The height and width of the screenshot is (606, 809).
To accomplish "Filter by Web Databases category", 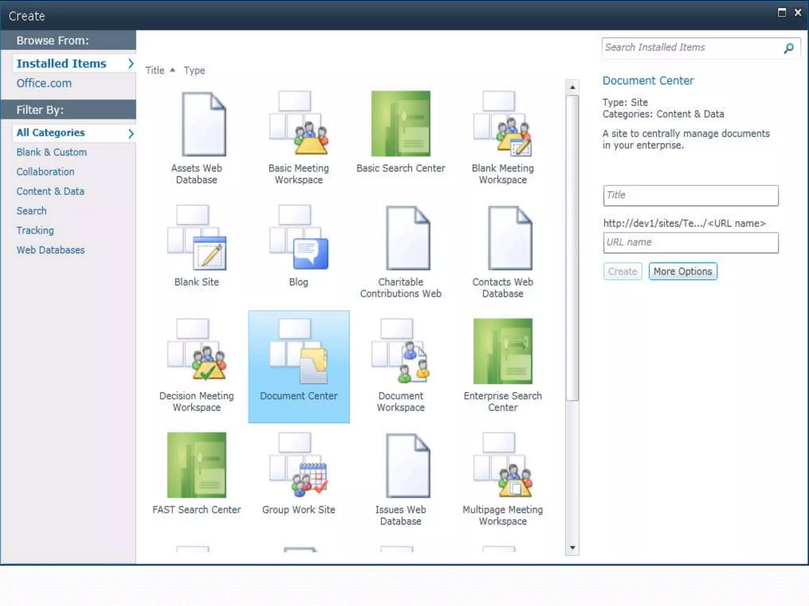I will [x=51, y=250].
